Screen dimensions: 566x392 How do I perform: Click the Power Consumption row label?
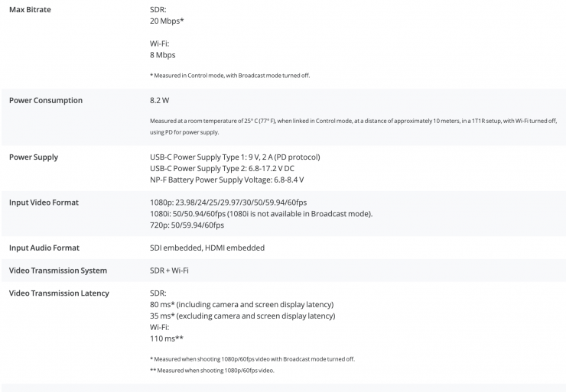pyautogui.click(x=45, y=100)
